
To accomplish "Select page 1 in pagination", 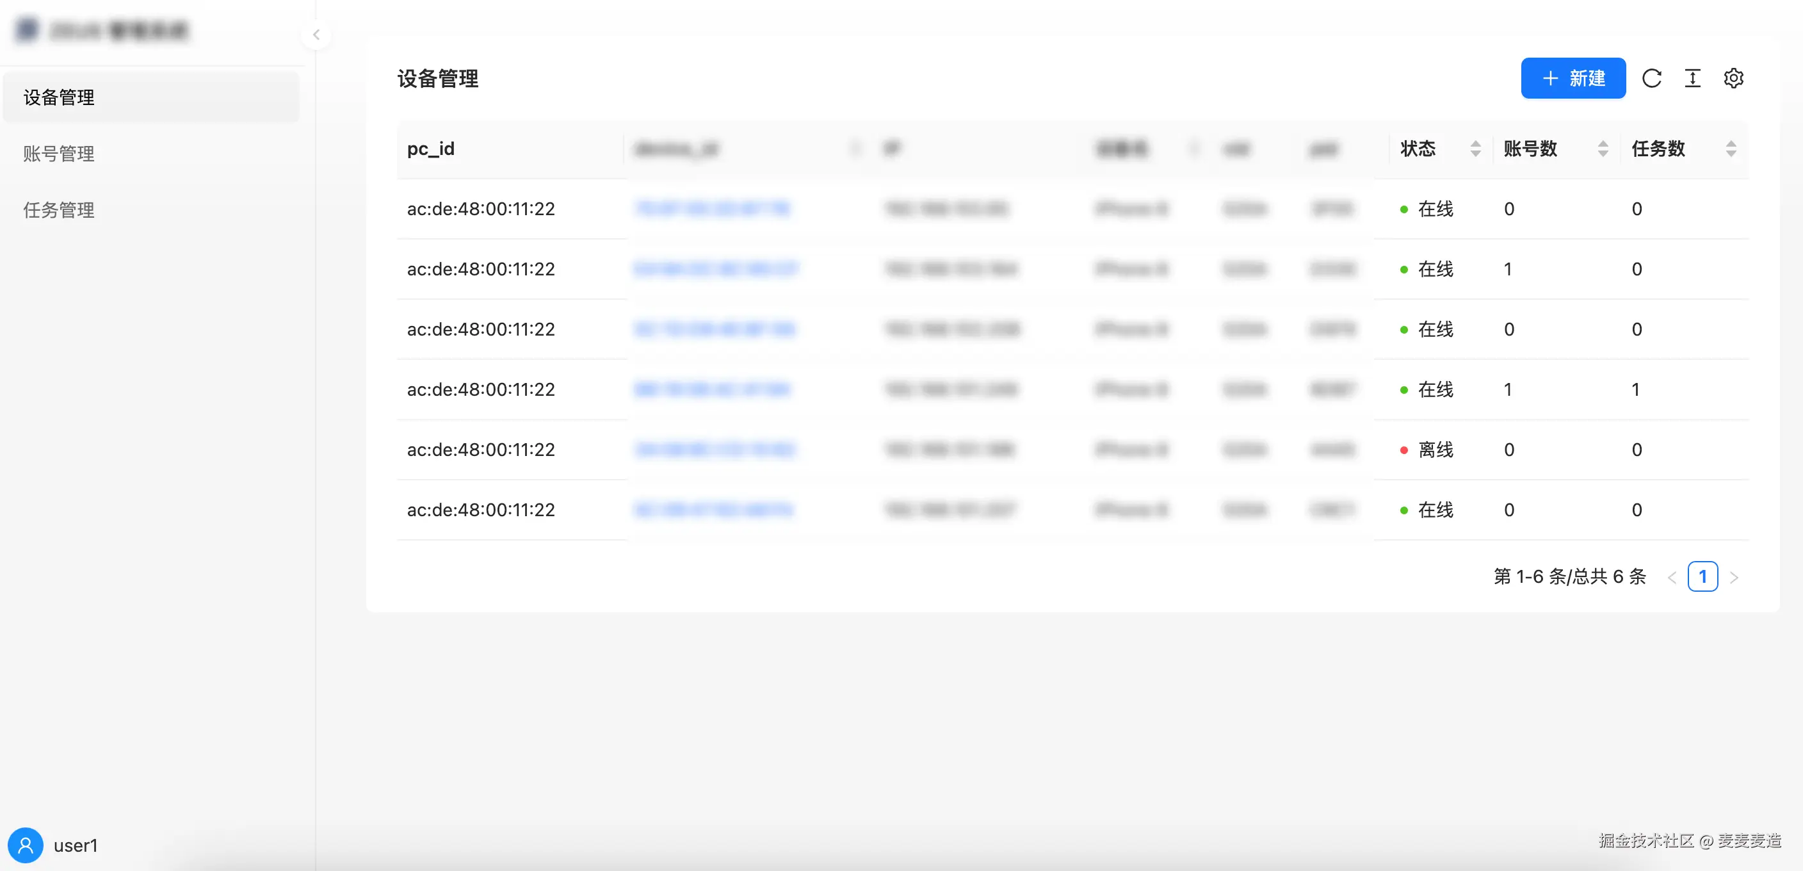I will coord(1702,577).
